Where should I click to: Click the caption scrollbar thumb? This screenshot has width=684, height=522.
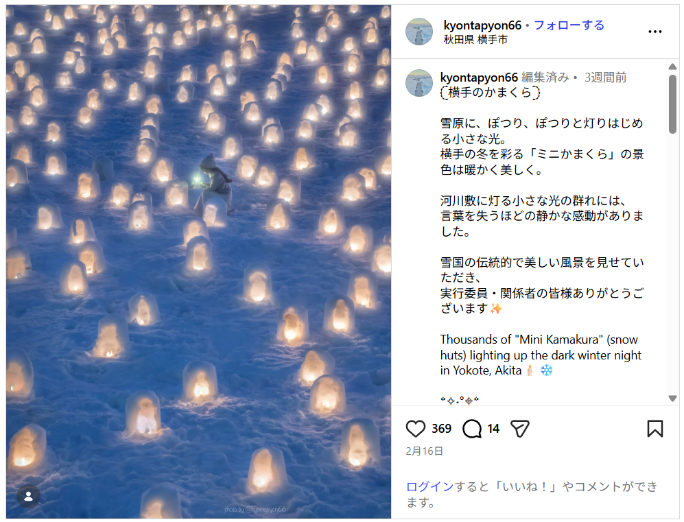(x=672, y=104)
